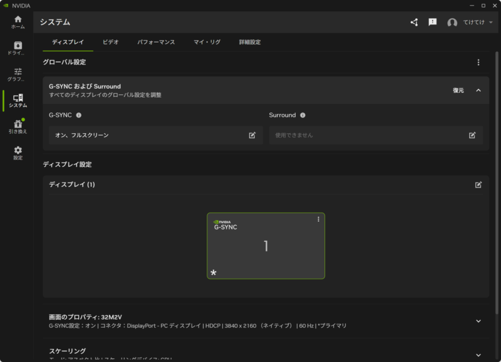Open the display 1 tile three-dot menu
The width and height of the screenshot is (501, 362).
(x=318, y=219)
